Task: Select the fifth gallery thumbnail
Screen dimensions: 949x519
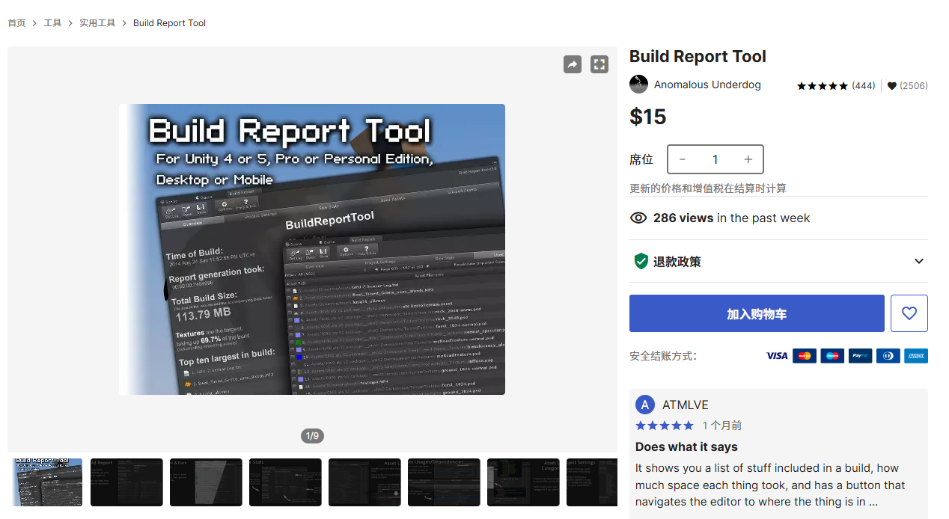Action: point(364,482)
